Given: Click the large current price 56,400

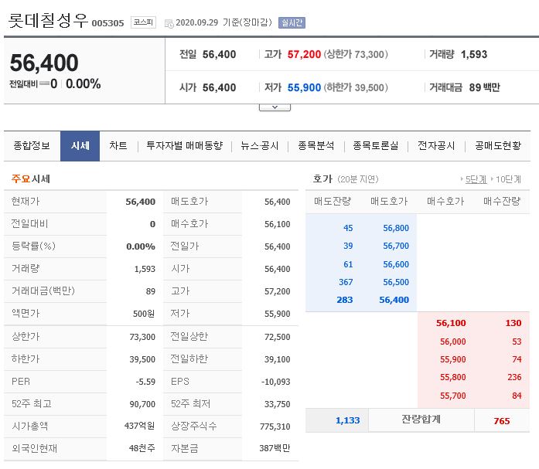Looking at the screenshot, I should [44, 63].
